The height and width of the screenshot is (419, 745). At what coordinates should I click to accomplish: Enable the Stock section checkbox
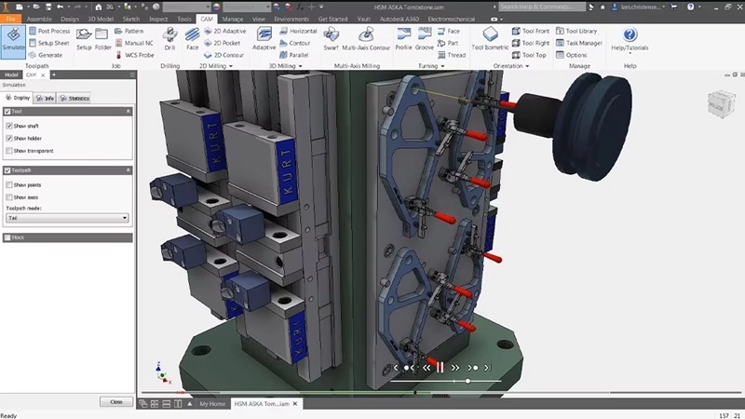[x=7, y=237]
